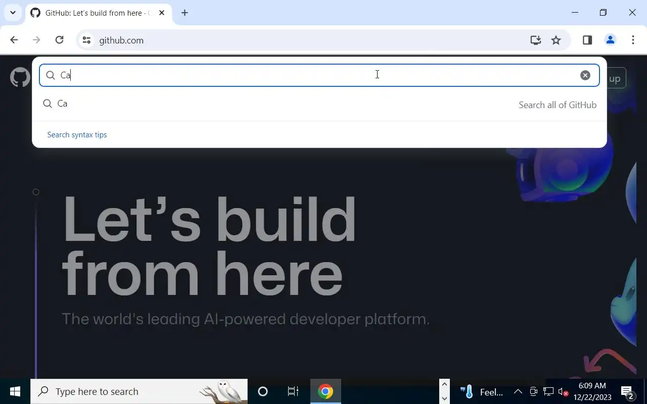Click the muted volume tray icon
Screen dimensions: 647x404
563,392
